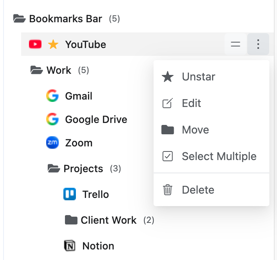The image size is (277, 260).
Task: Collapse the Bookmarks Bar folder icon
Action: (19, 18)
